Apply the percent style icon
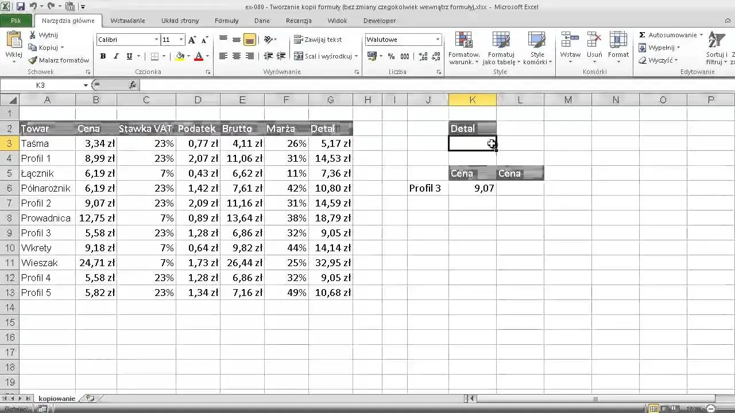 pos(391,56)
